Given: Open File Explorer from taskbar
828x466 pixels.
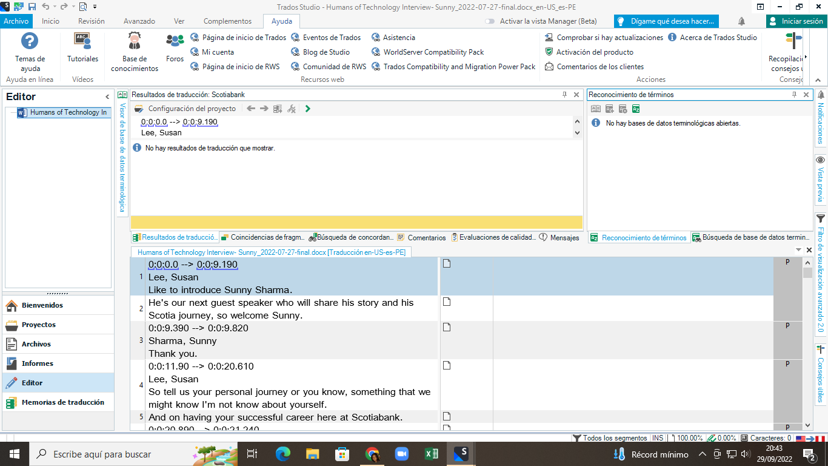Looking at the screenshot, I should coord(312,454).
